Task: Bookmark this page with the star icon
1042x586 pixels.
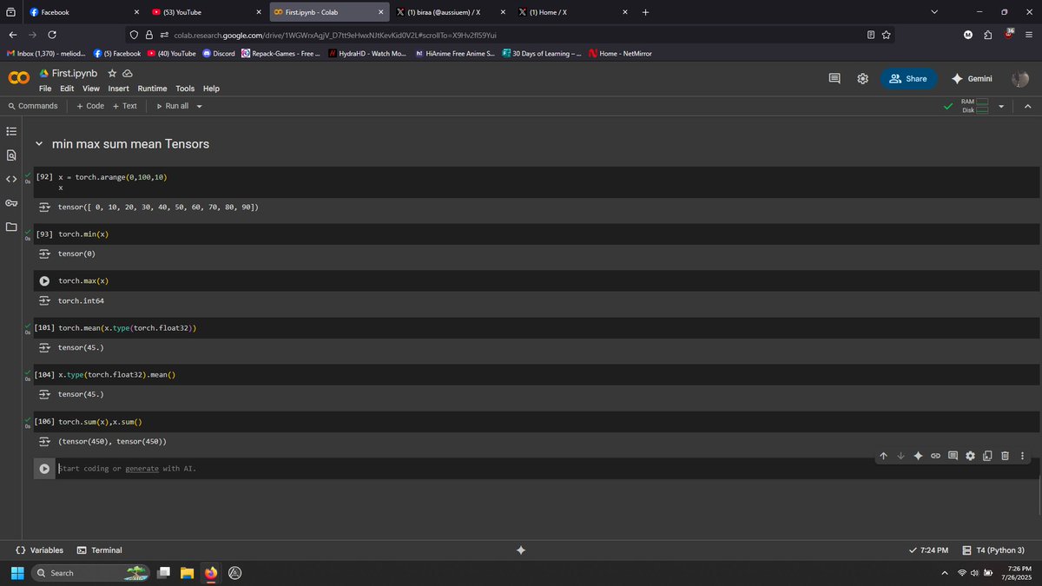Action: pos(887,35)
